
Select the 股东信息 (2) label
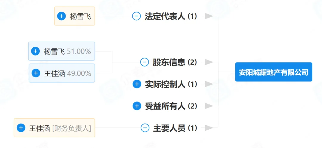(175, 62)
